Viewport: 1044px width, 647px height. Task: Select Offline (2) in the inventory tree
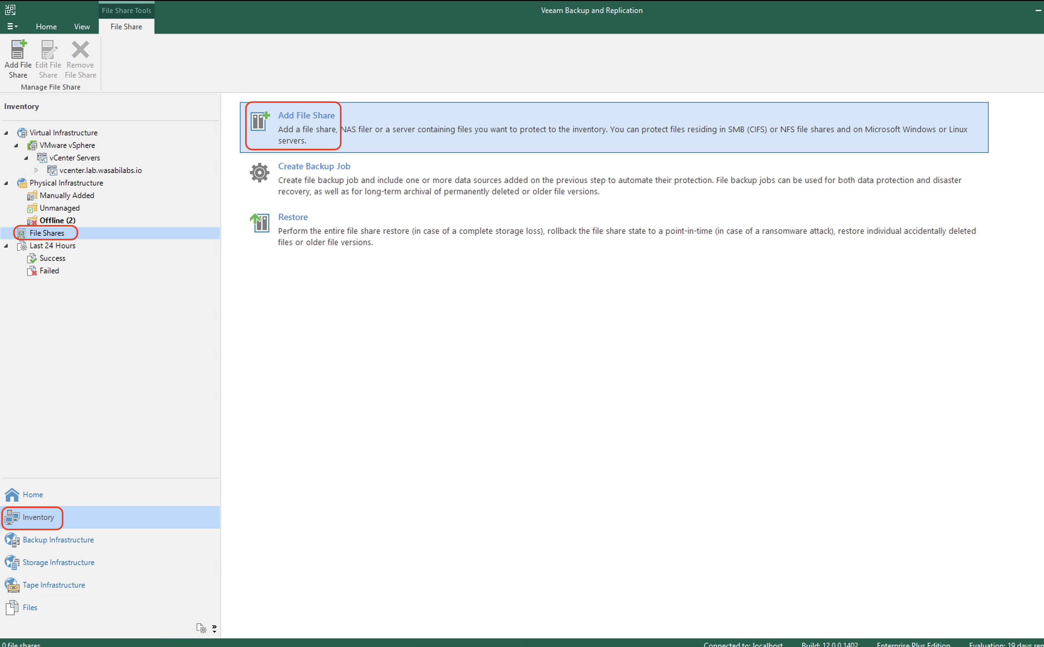point(57,220)
